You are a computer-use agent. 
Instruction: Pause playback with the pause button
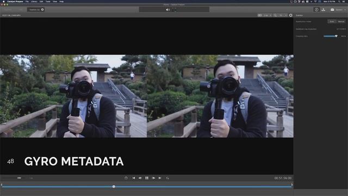click(x=147, y=178)
